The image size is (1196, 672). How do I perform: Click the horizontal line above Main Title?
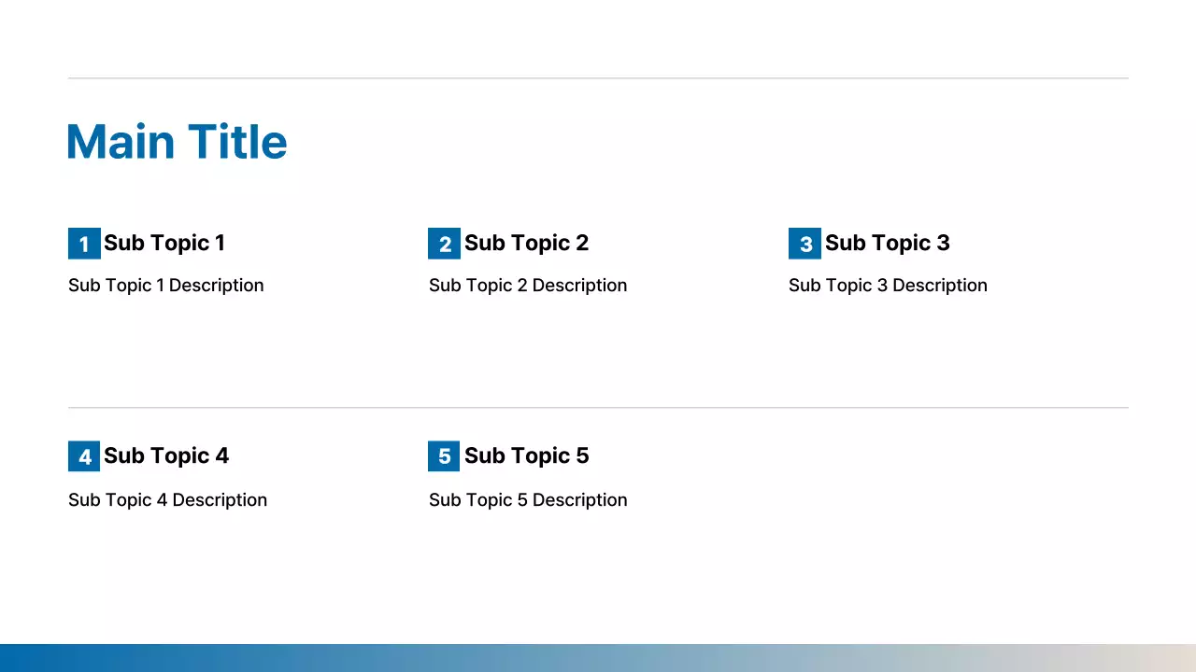598,78
